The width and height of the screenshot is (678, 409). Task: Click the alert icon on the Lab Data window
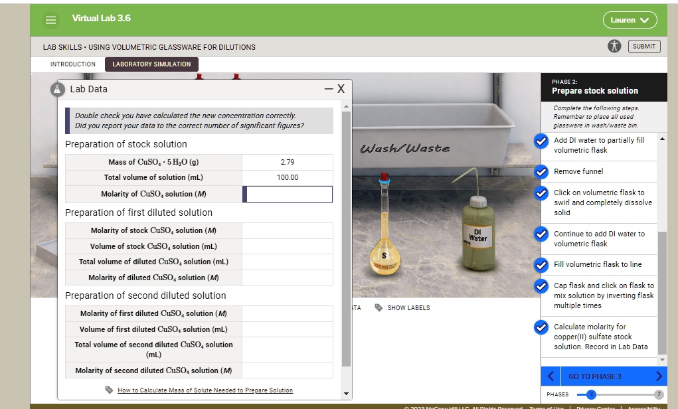point(57,89)
